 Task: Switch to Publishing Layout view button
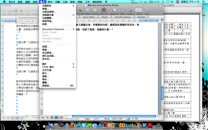coord(52,118)
